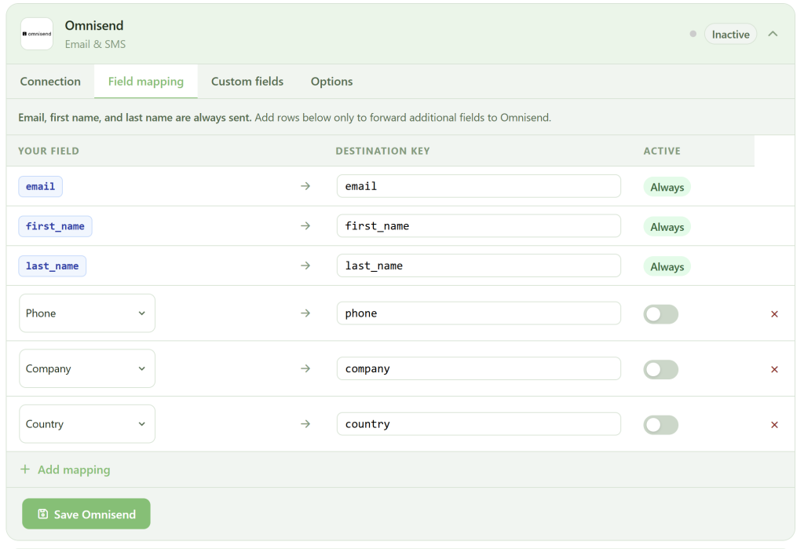The height and width of the screenshot is (549, 804).
Task: Edit the country destination key field
Action: click(x=478, y=424)
